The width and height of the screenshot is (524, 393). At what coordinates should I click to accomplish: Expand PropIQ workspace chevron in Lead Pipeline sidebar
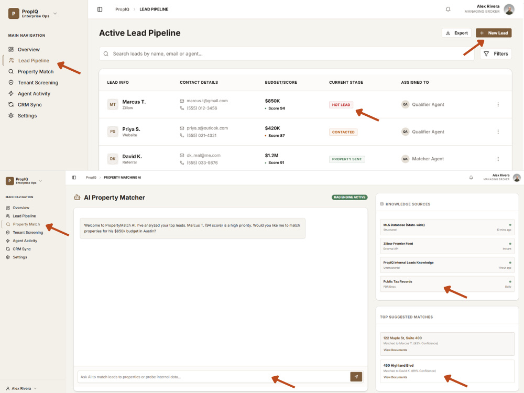(x=55, y=14)
